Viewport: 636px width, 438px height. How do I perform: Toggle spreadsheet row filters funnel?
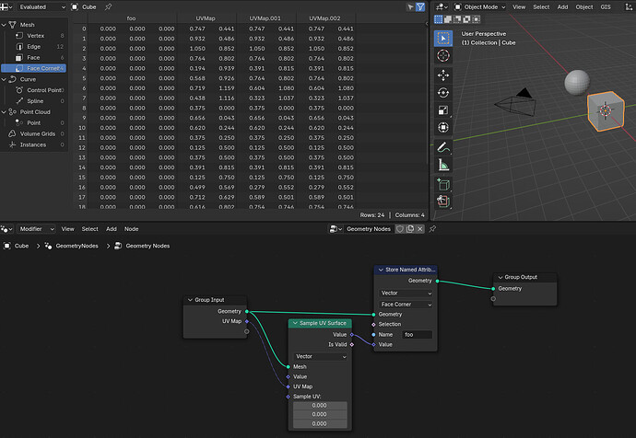pyautogui.click(x=420, y=6)
